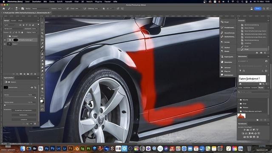Open the Formen panel icon
272x153 pixels.
tap(222, 42)
